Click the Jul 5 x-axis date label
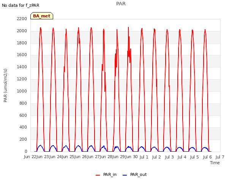Image resolution: width=243 pixels, height=182 pixels. point(194,157)
